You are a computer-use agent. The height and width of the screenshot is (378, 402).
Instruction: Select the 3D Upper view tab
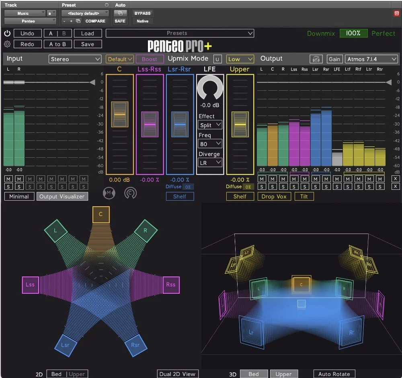click(284, 374)
